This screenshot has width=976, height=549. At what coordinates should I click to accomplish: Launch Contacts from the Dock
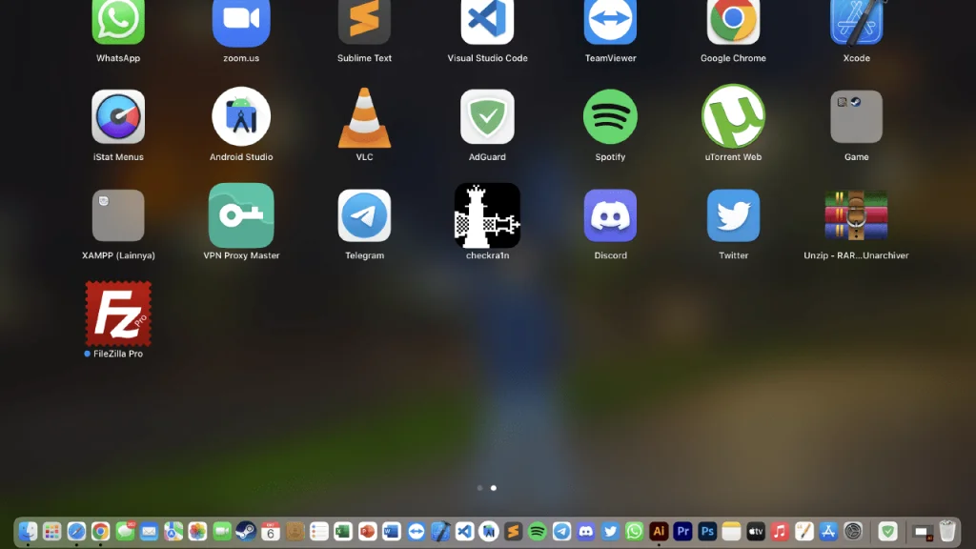[295, 532]
